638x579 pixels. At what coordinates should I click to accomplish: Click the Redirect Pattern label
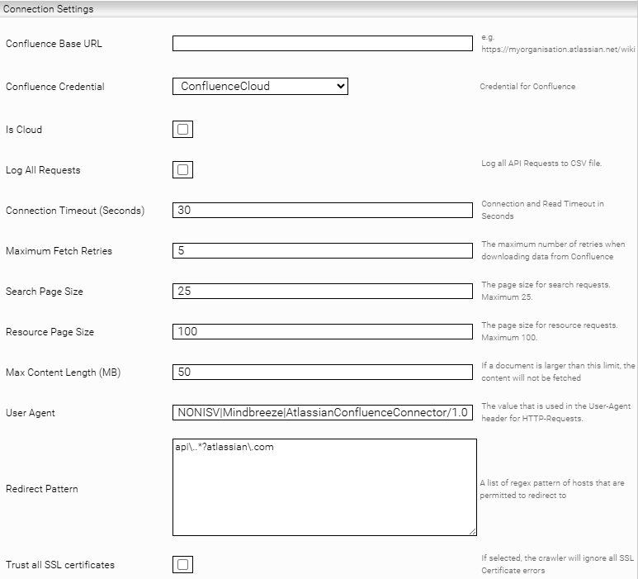point(41,489)
